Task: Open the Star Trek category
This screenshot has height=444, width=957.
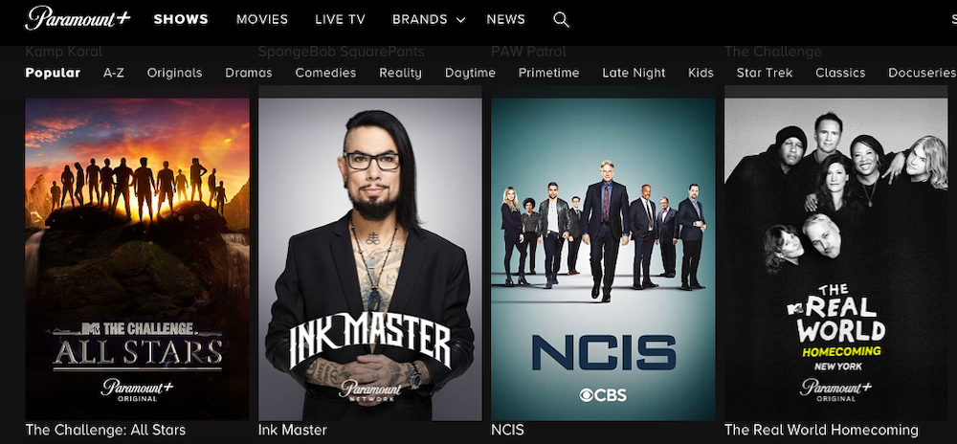Action: pyautogui.click(x=764, y=73)
